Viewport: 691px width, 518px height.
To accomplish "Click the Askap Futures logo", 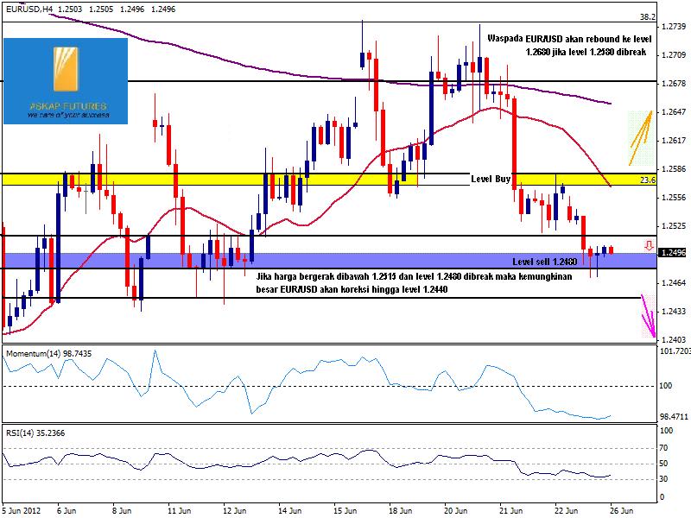I will pyautogui.click(x=66, y=79).
